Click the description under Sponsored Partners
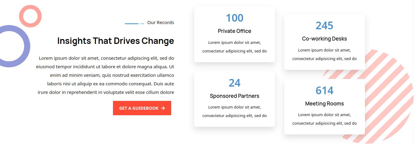Screen dimensions: 414x146 [x=235, y=111]
